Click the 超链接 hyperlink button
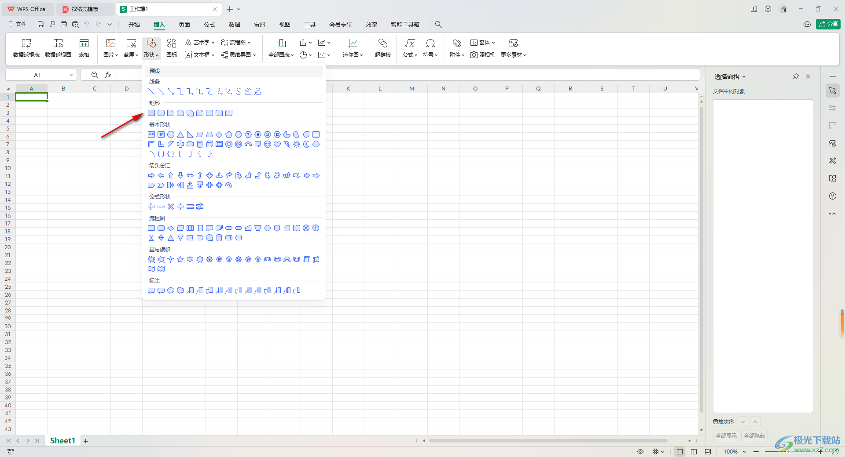Image resolution: width=845 pixels, height=457 pixels. coord(383,48)
